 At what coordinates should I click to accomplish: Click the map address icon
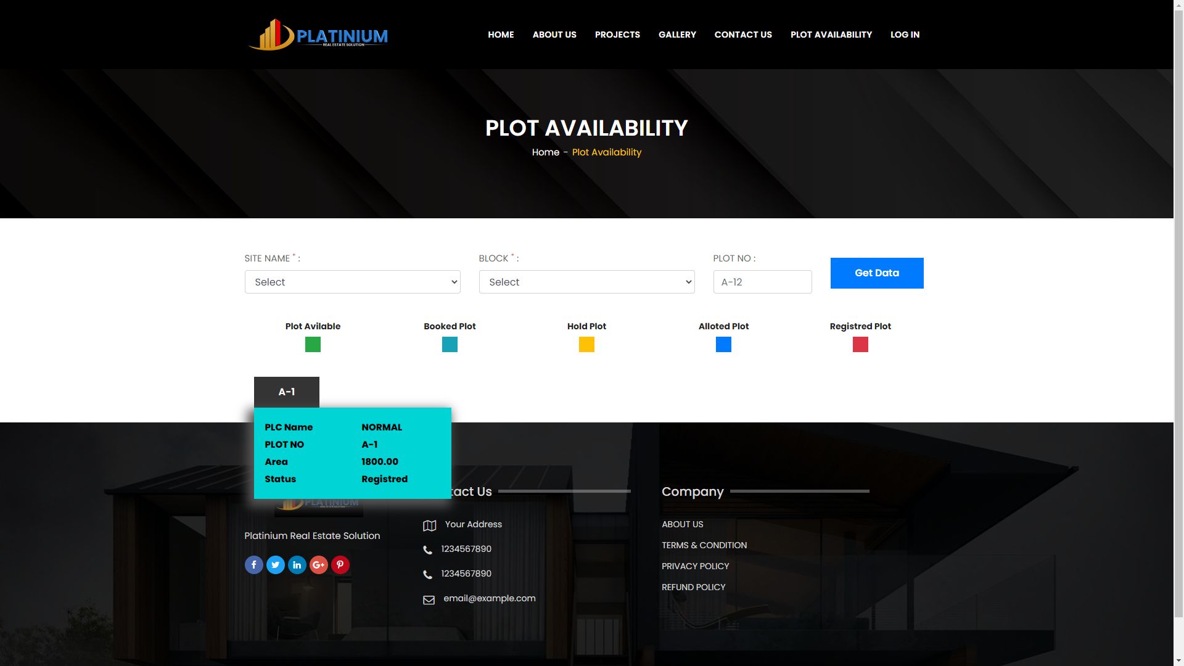coord(429,525)
